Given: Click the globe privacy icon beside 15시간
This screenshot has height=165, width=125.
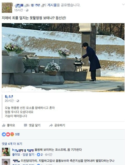Looking at the screenshot, I should (27, 10).
